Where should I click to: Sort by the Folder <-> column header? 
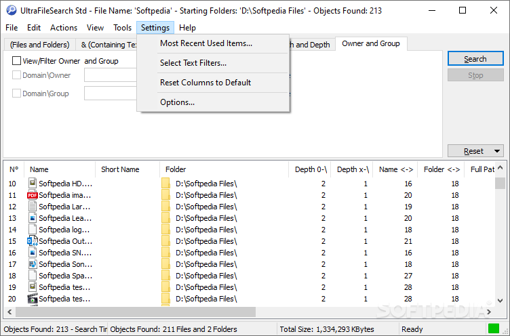[442, 169]
